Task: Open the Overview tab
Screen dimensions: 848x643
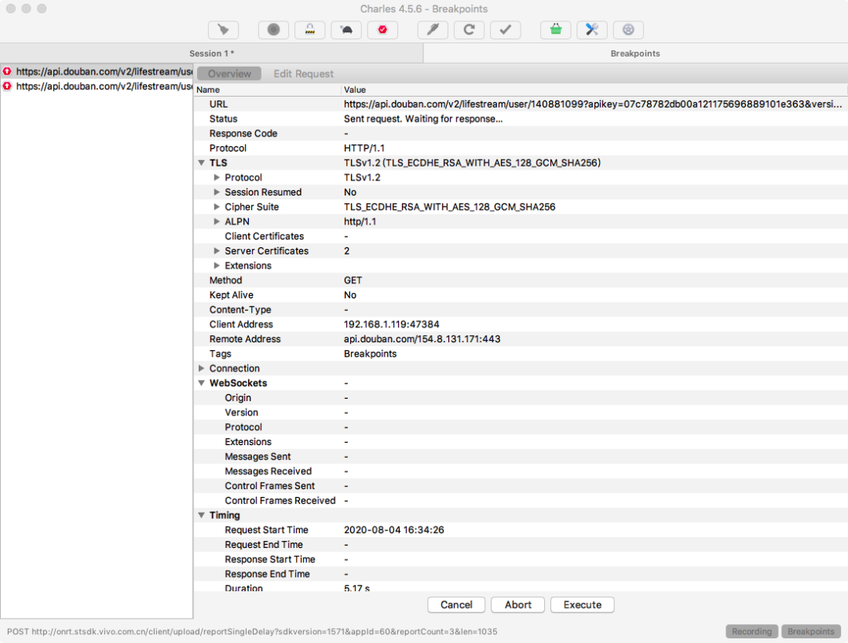Action: coord(229,74)
